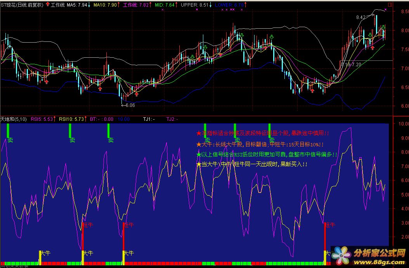The height and width of the screenshot is (268, 409).
Task: Click the red star line about 抄底 usage
Action: pyautogui.click(x=263, y=133)
